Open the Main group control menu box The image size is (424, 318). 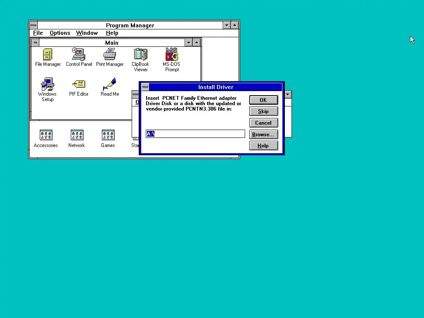click(x=35, y=43)
